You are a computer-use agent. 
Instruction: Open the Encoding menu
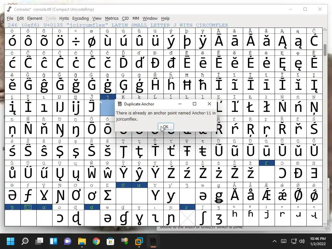point(80,18)
